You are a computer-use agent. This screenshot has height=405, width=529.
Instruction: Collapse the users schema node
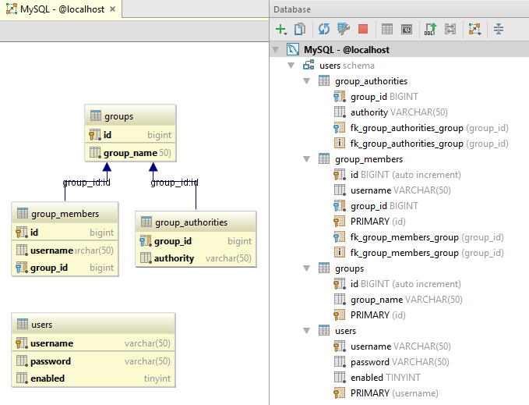291,66
